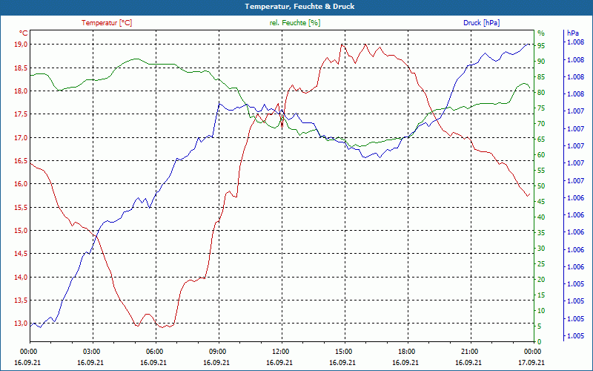This screenshot has width=593, height=371.
Task: Click the 85 humidity axis value
Action: click(541, 77)
